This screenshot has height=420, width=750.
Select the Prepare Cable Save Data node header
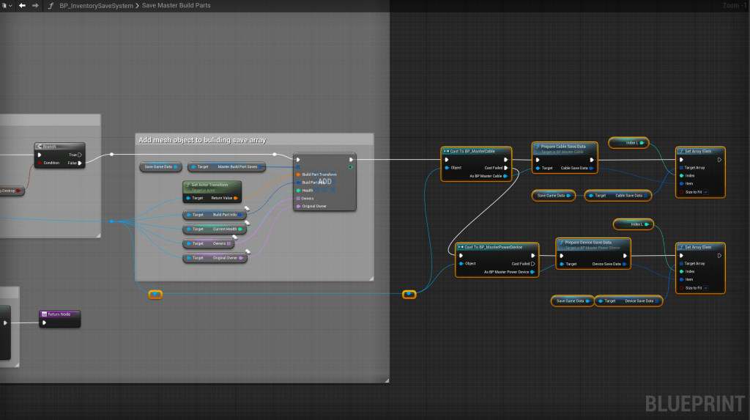point(564,147)
